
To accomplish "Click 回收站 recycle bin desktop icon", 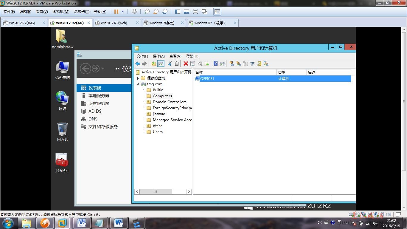I will pos(63,132).
